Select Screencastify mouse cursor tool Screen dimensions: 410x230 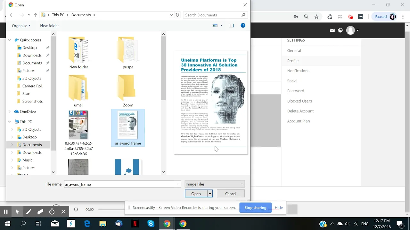pyautogui.click(x=17, y=211)
